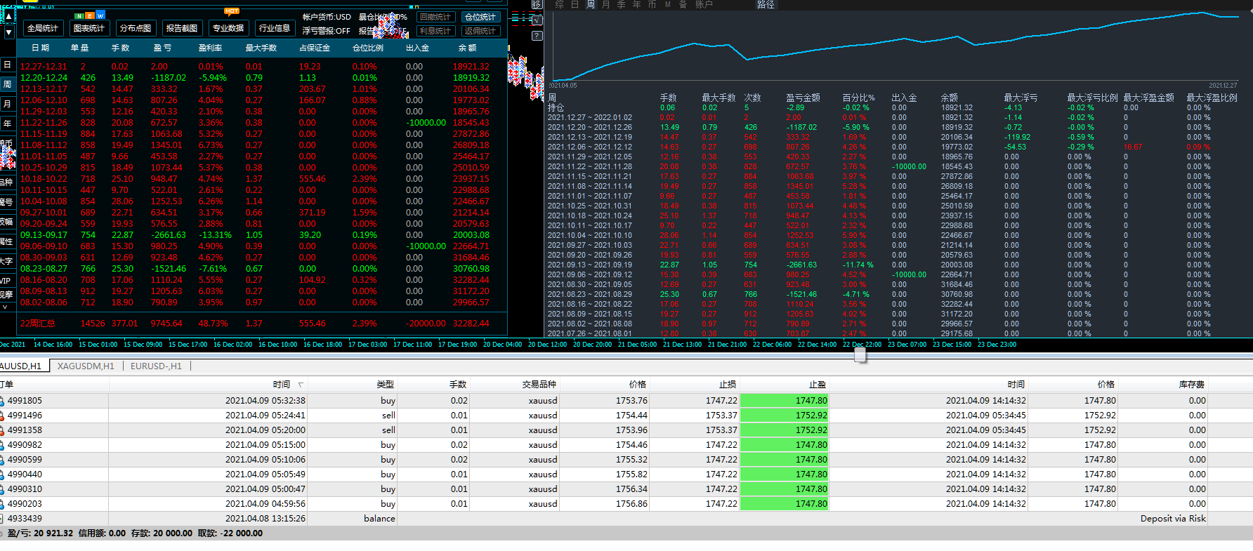Click the question mark help icon

(537, 35)
